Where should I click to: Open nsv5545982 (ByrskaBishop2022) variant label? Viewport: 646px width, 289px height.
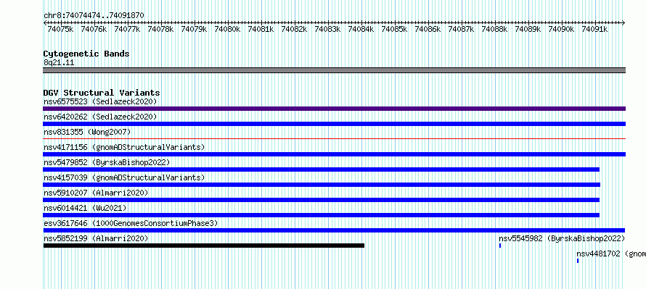click(562, 238)
